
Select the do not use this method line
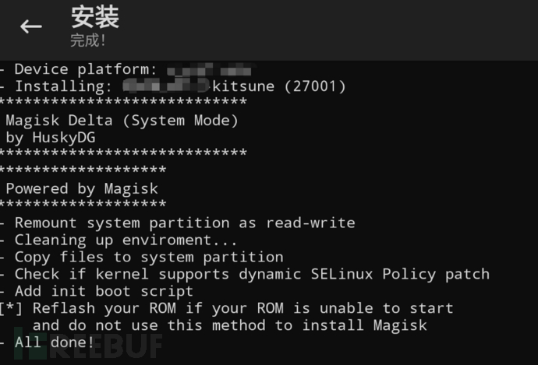coord(229,325)
